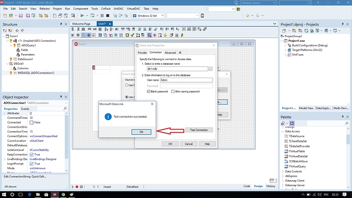Open Google Chrome from the taskbar
352x198 pixels.
tap(63, 194)
